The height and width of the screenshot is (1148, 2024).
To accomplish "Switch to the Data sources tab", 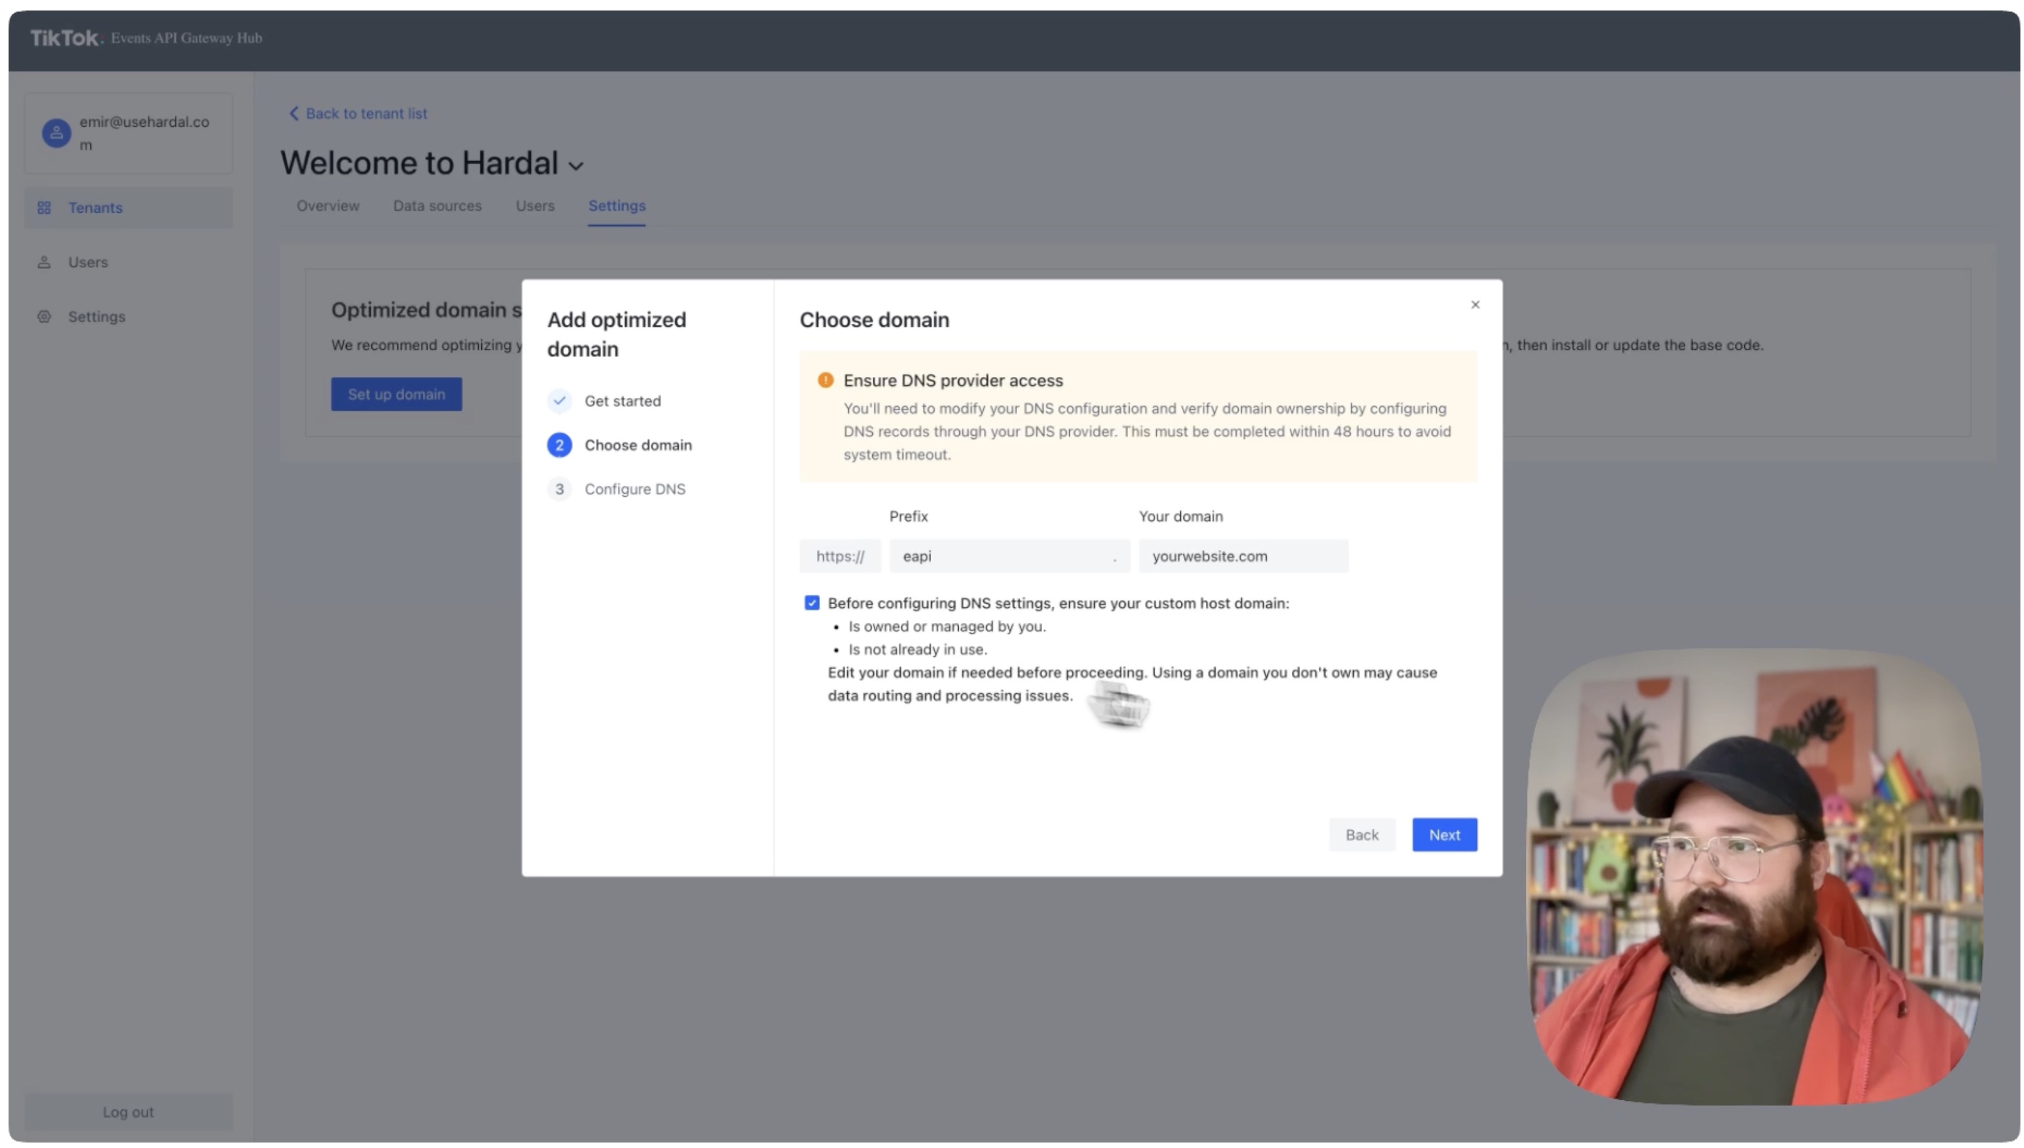I will 437,206.
